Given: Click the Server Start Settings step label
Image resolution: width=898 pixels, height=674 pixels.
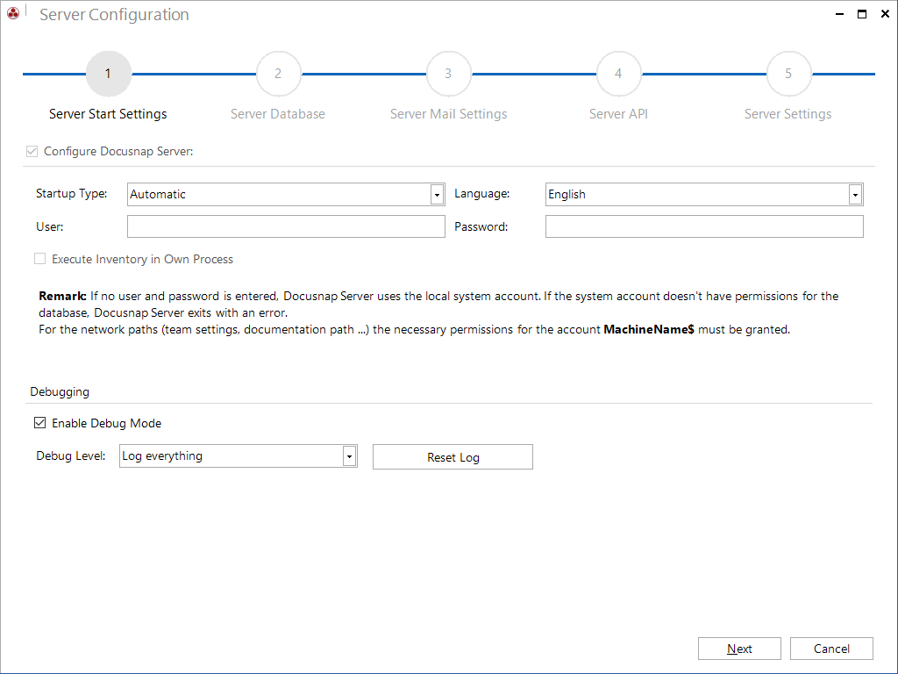Looking at the screenshot, I should click(108, 114).
